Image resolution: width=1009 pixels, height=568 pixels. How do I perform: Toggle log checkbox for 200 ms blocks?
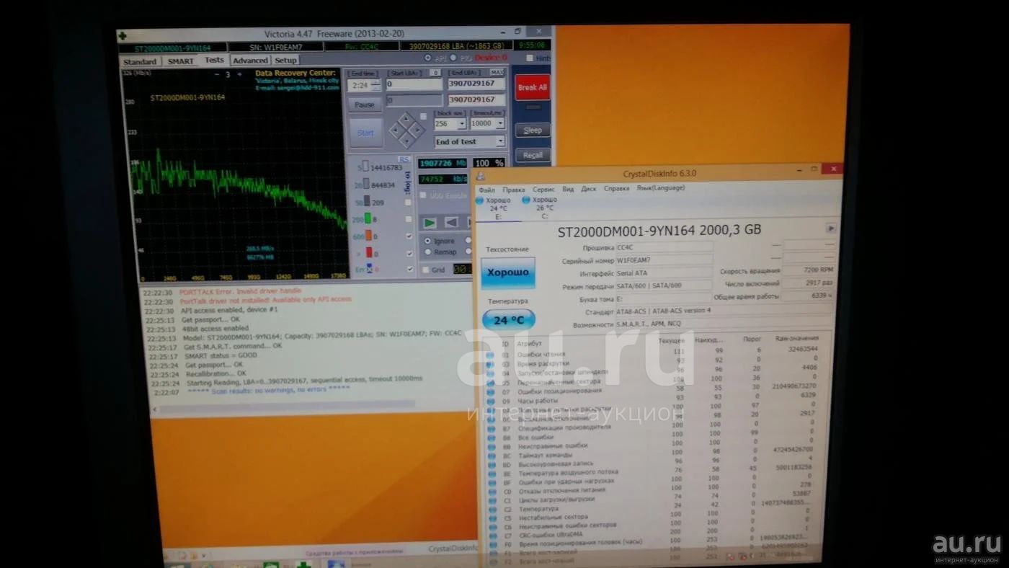(409, 219)
